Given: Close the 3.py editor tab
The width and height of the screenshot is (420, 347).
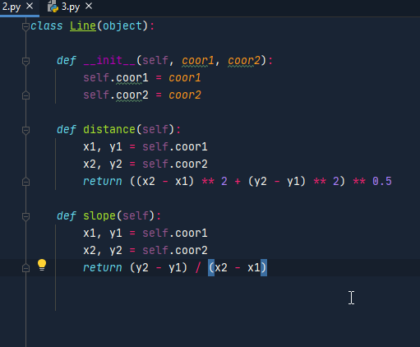Looking at the screenshot, I should (x=89, y=6).
